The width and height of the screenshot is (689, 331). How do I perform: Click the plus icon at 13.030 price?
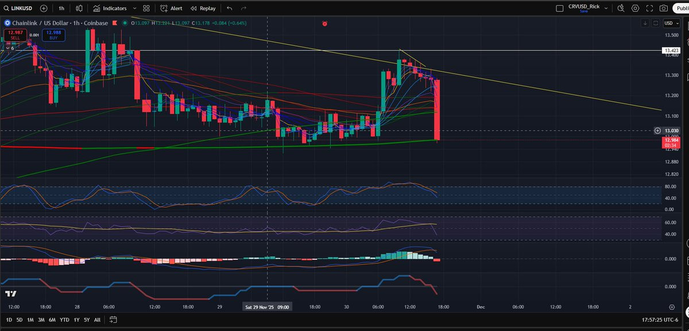657,130
